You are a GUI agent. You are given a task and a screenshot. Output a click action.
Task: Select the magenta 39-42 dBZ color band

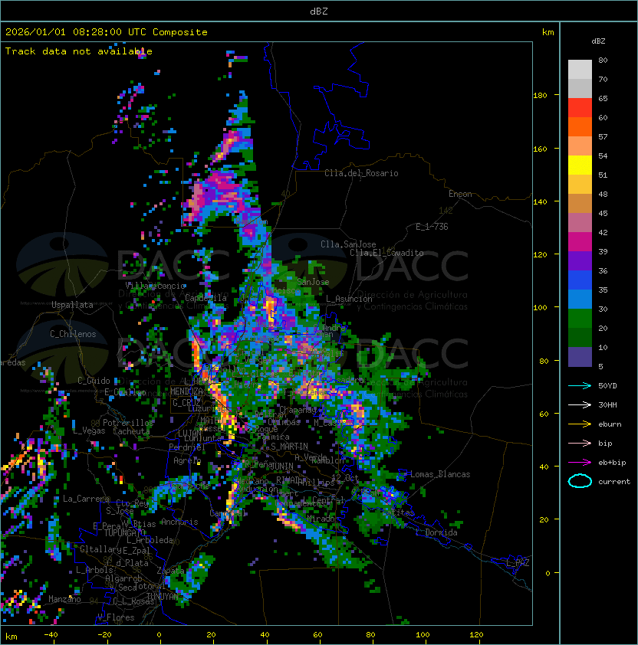(580, 242)
